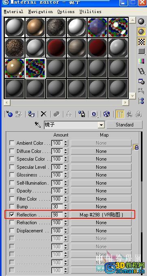The width and height of the screenshot is (147, 276).
Task: Click Go Forward to Sibling icon
Action: [138, 114]
